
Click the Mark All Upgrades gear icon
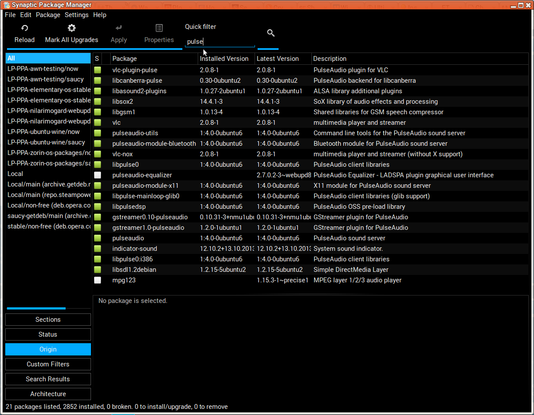coord(72,28)
